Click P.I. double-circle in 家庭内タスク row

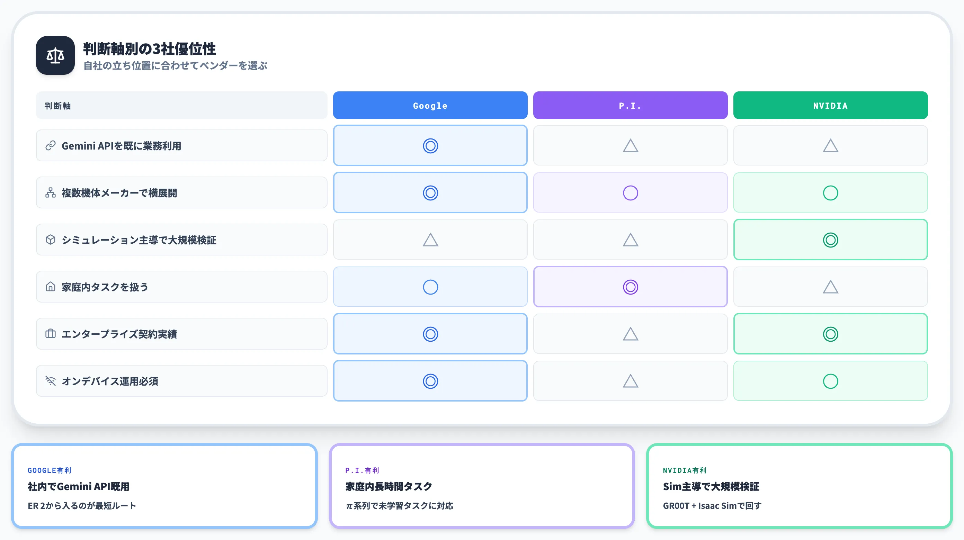[x=630, y=287]
